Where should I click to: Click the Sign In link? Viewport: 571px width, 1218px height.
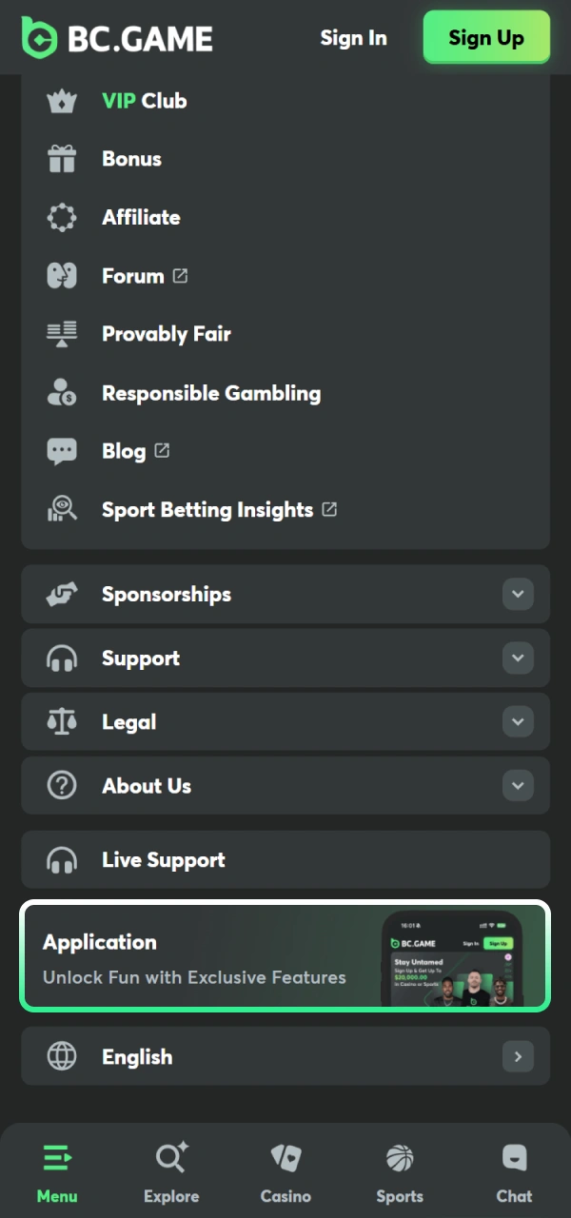pos(353,38)
